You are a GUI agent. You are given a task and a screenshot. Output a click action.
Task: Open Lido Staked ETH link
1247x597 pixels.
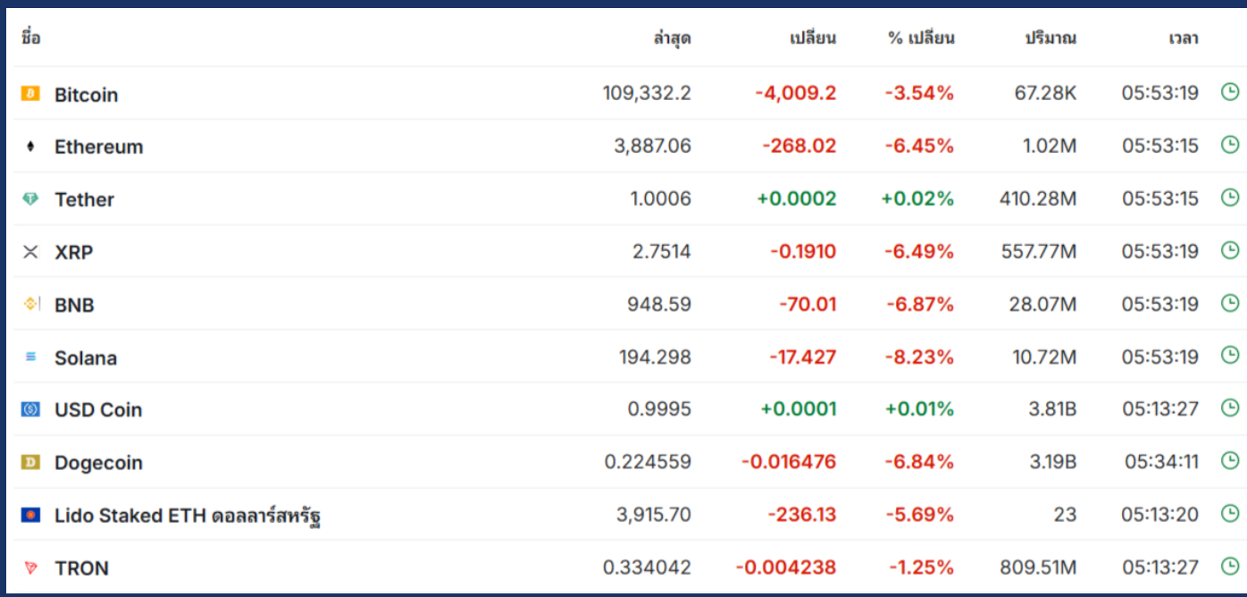tap(188, 516)
